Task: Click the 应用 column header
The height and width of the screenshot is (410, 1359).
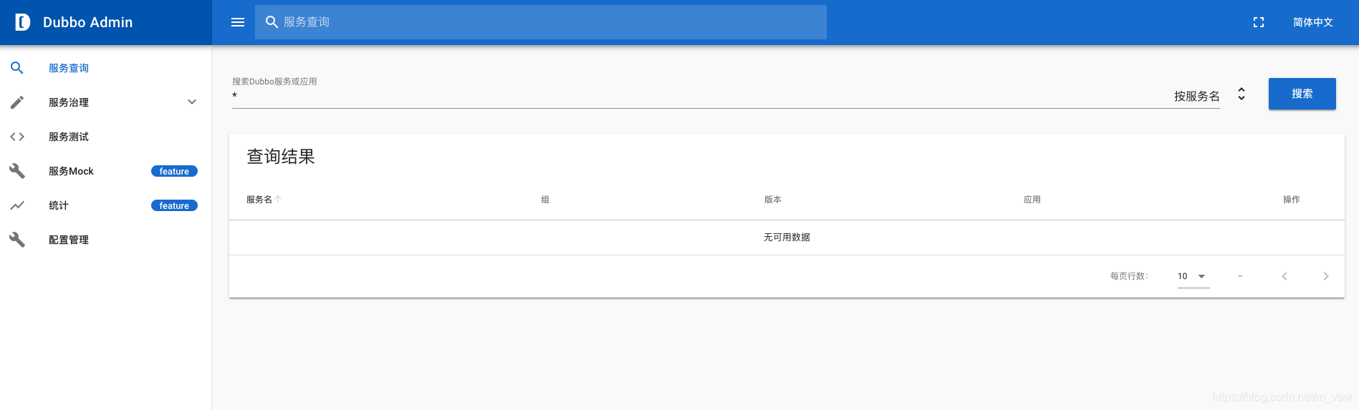Action: (x=1032, y=200)
